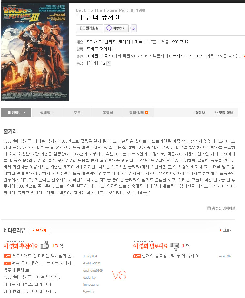
Task: Open the 동영상 tab
Action: point(108,113)
